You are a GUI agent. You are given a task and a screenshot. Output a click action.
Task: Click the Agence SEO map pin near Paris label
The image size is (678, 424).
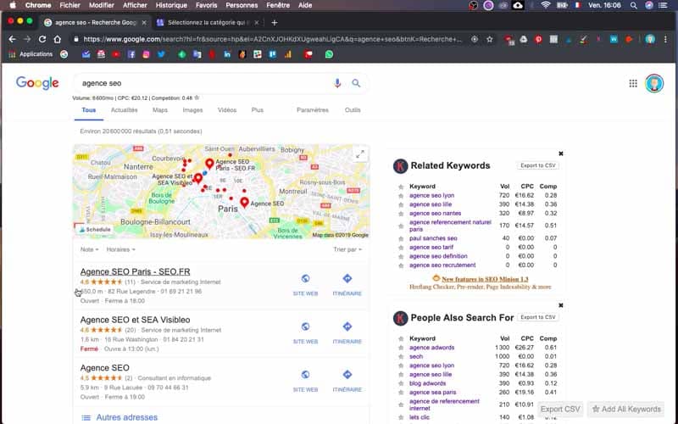click(244, 202)
